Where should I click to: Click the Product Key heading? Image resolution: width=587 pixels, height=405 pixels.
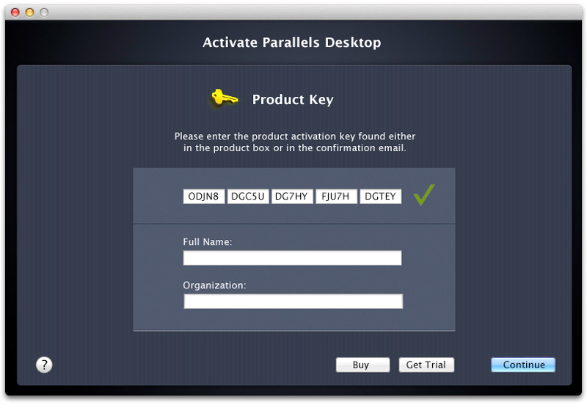coord(292,100)
